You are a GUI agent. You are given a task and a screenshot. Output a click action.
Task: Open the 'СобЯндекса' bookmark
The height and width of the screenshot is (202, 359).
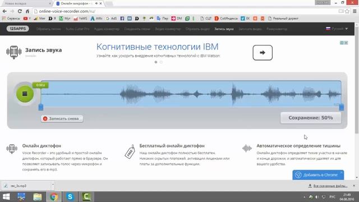tap(226, 19)
